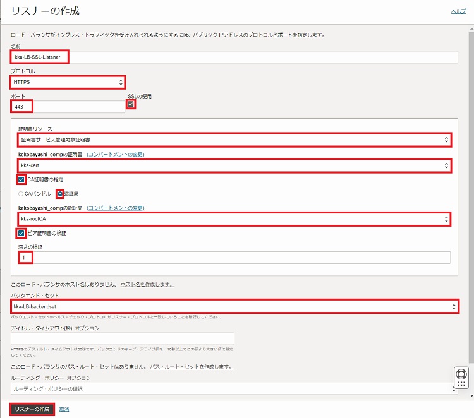Open the kka-LB-backendset dropdown

[x=234, y=306]
